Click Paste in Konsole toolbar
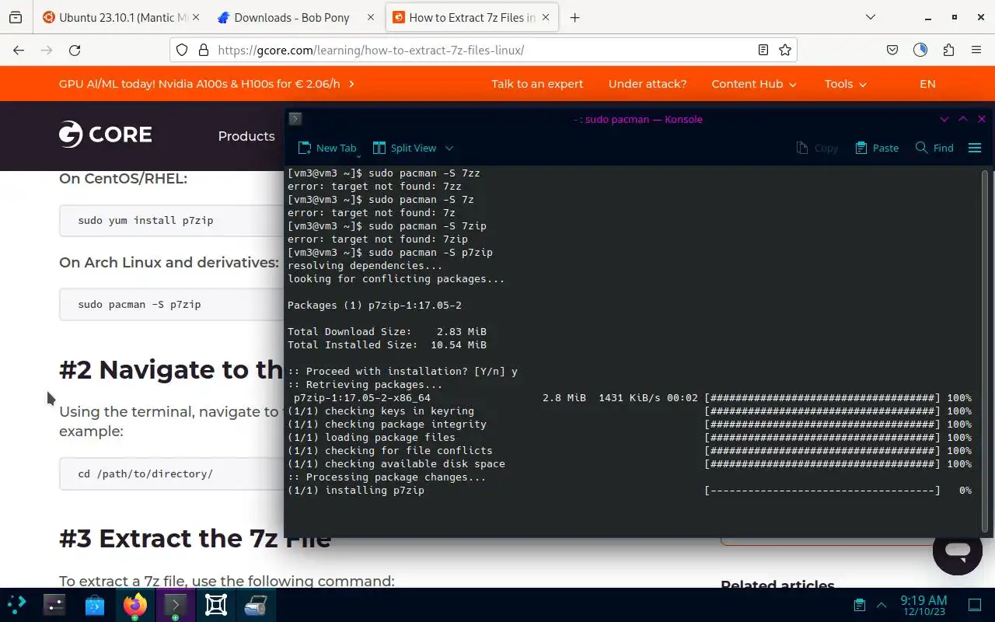 click(x=877, y=148)
